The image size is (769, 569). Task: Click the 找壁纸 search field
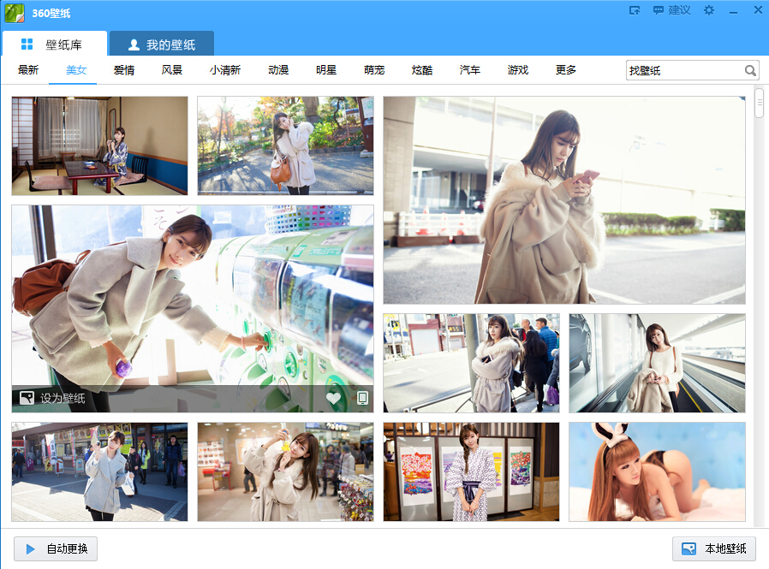click(x=683, y=71)
